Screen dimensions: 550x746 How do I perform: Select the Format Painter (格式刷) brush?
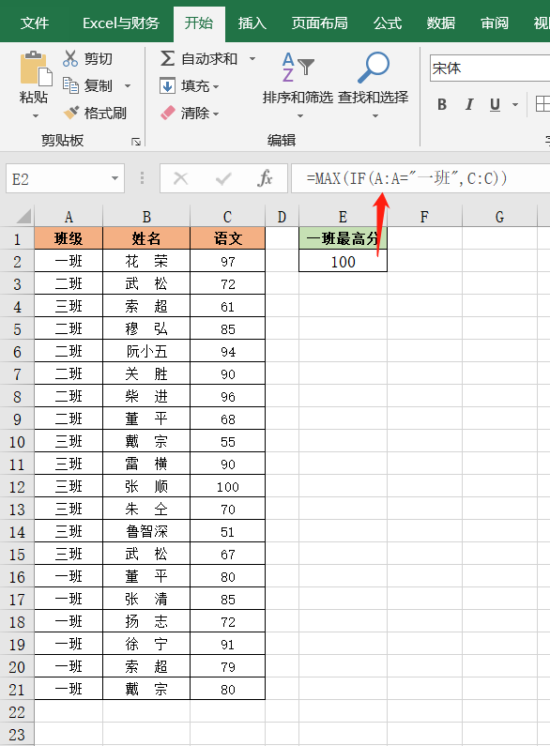click(71, 113)
